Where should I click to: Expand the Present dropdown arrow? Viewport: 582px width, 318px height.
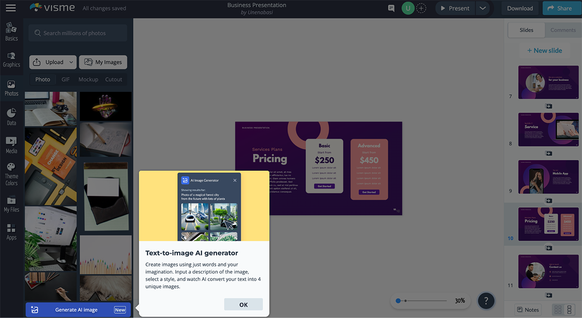tap(482, 8)
